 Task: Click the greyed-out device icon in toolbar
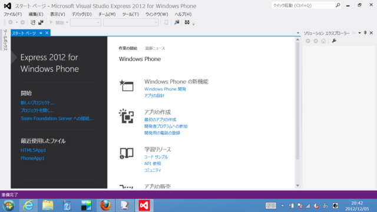tap(166, 22)
